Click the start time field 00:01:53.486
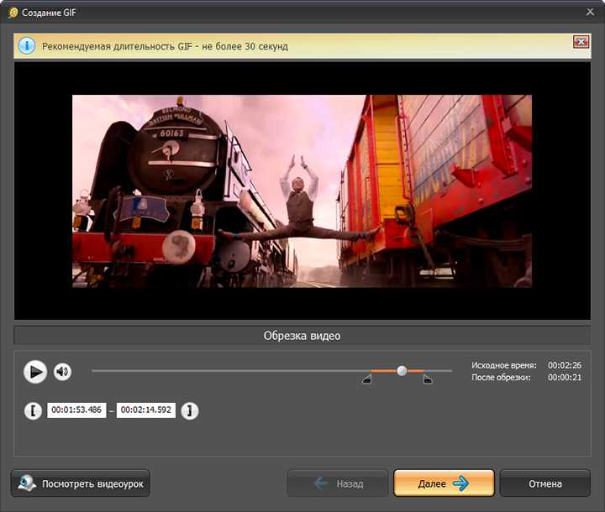This screenshot has height=512, width=605. [x=76, y=410]
